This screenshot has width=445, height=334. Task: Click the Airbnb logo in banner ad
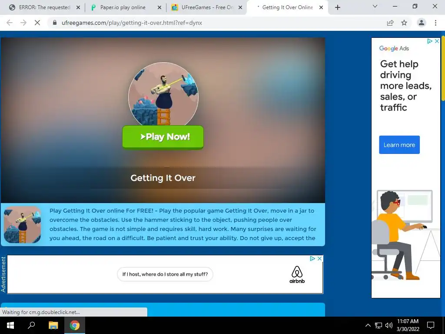point(297,275)
